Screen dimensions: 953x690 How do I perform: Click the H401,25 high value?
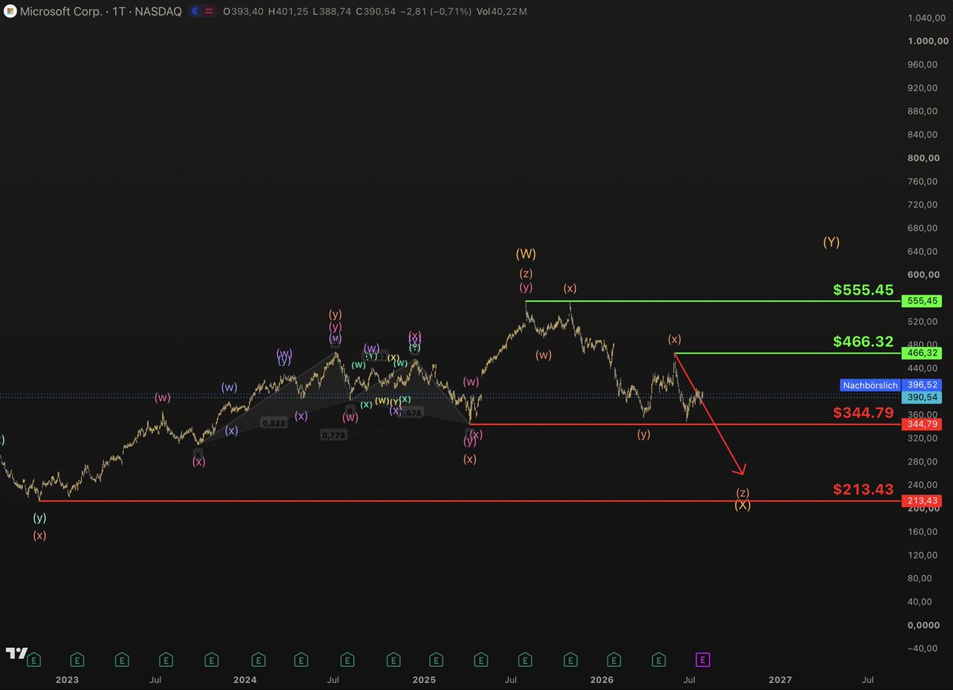[x=288, y=12]
